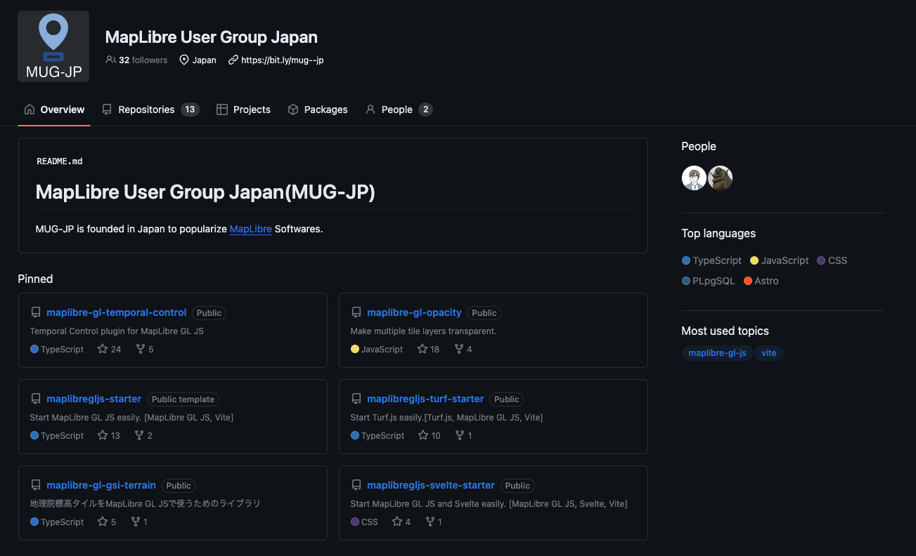Open maplibregljs-svelte-starter repository
The image size is (916, 556).
[x=431, y=485]
